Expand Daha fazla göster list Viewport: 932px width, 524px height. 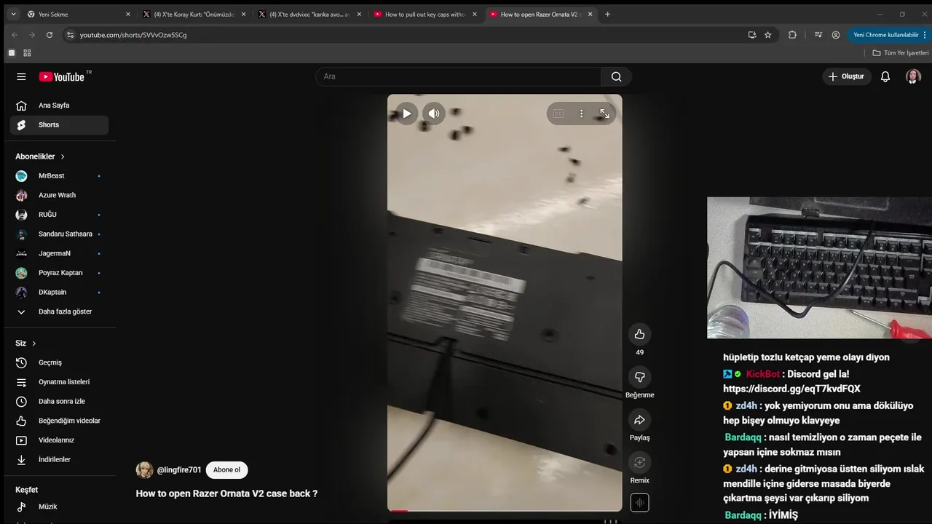click(60, 311)
